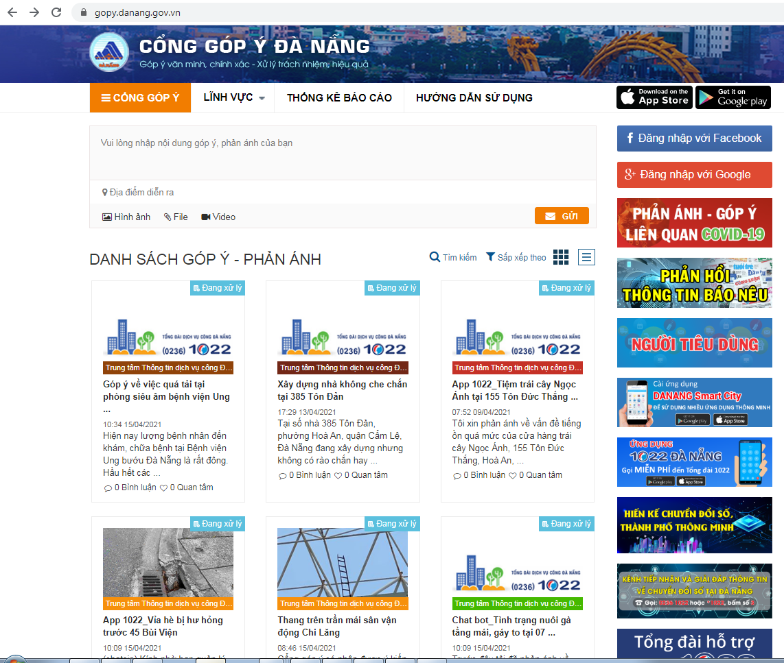Open the COVID-19 feedback banner
Viewport: 784px width, 663px height.
coord(695,223)
